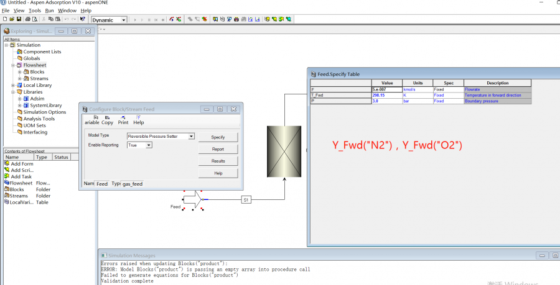560x285 pixels.
Task: Click the F flowrate value cell
Action: point(386,89)
